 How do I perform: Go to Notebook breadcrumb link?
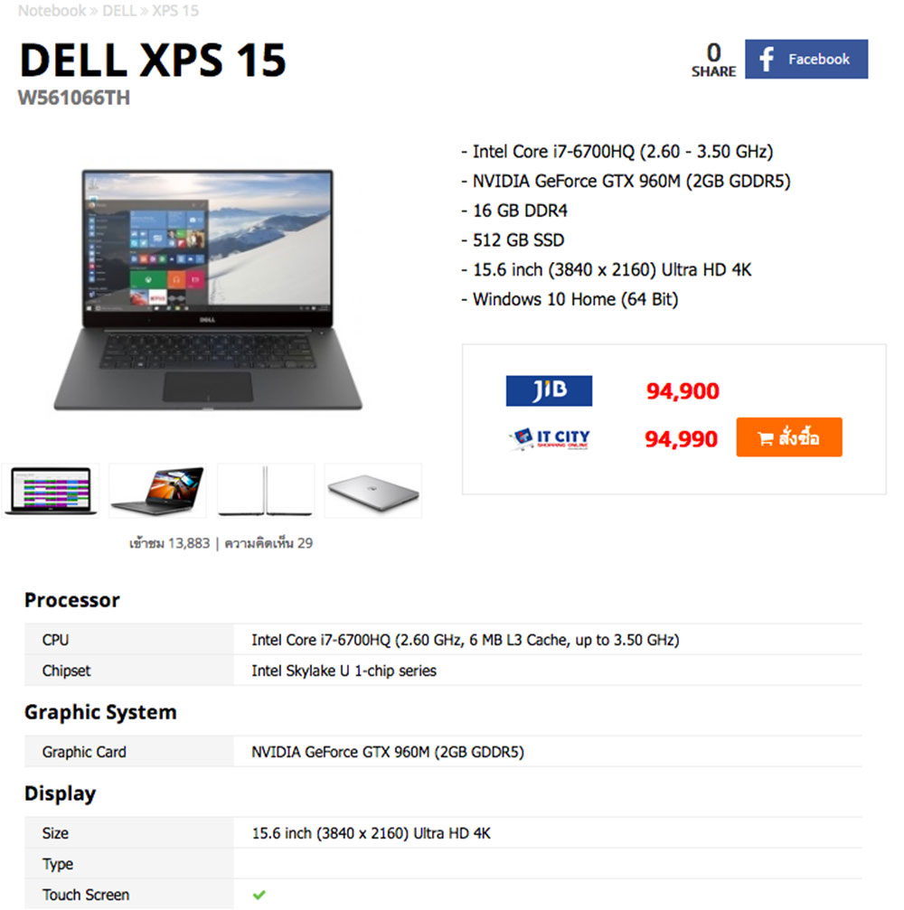point(52,11)
